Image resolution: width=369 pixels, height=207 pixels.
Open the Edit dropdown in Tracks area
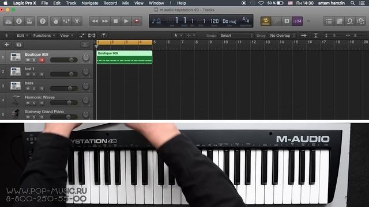22,36
